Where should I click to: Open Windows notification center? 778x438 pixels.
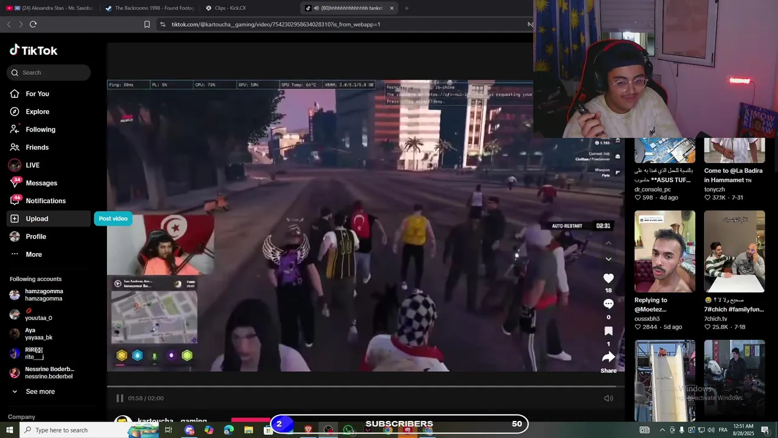pos(765,430)
